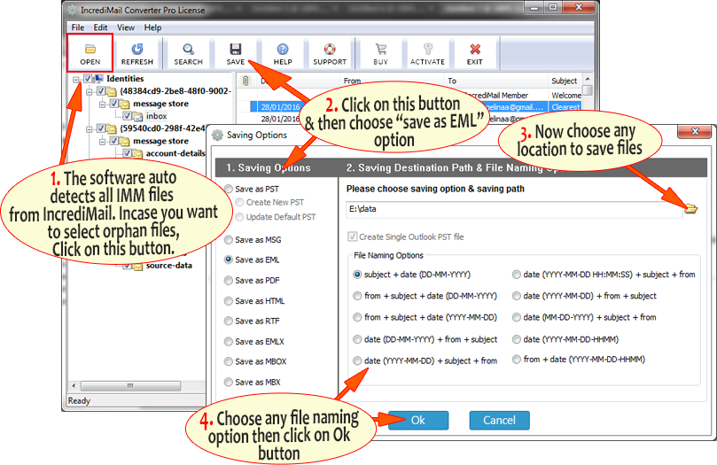Toggle checkbox for {59540cd0-298f identity
This screenshot has width=717, height=465.
click(x=101, y=128)
